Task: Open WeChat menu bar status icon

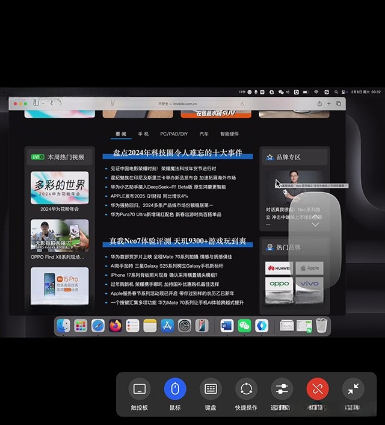Action: pyautogui.click(x=281, y=92)
